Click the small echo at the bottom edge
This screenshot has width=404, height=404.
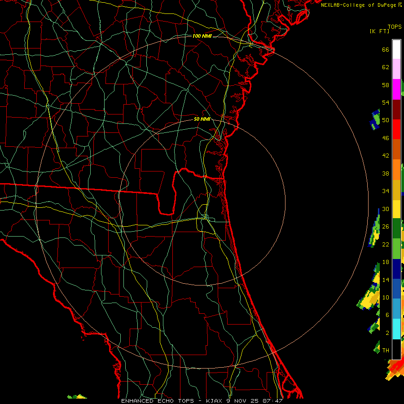77,396
